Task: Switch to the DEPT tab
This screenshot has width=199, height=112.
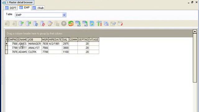Action: [x=11, y=8]
